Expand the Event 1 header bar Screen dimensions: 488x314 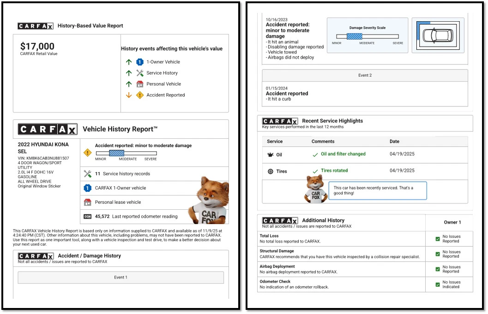coord(121,278)
